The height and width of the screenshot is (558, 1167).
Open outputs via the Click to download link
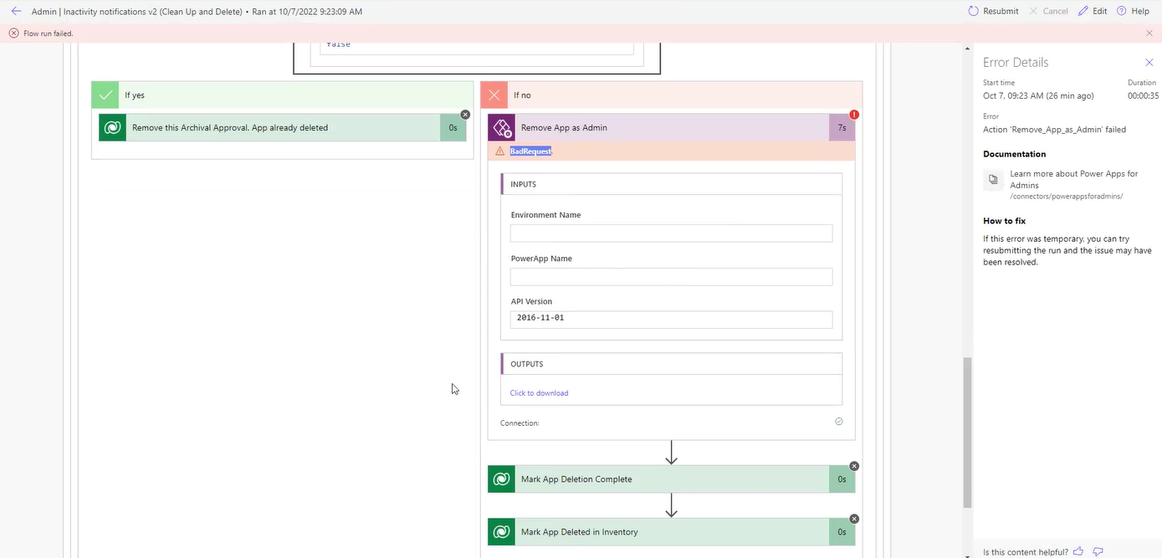(x=539, y=392)
